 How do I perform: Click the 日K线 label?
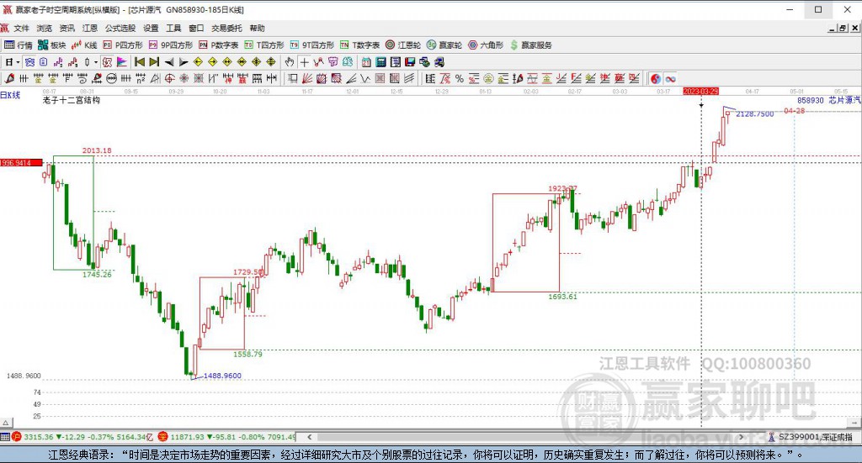tap(10, 95)
